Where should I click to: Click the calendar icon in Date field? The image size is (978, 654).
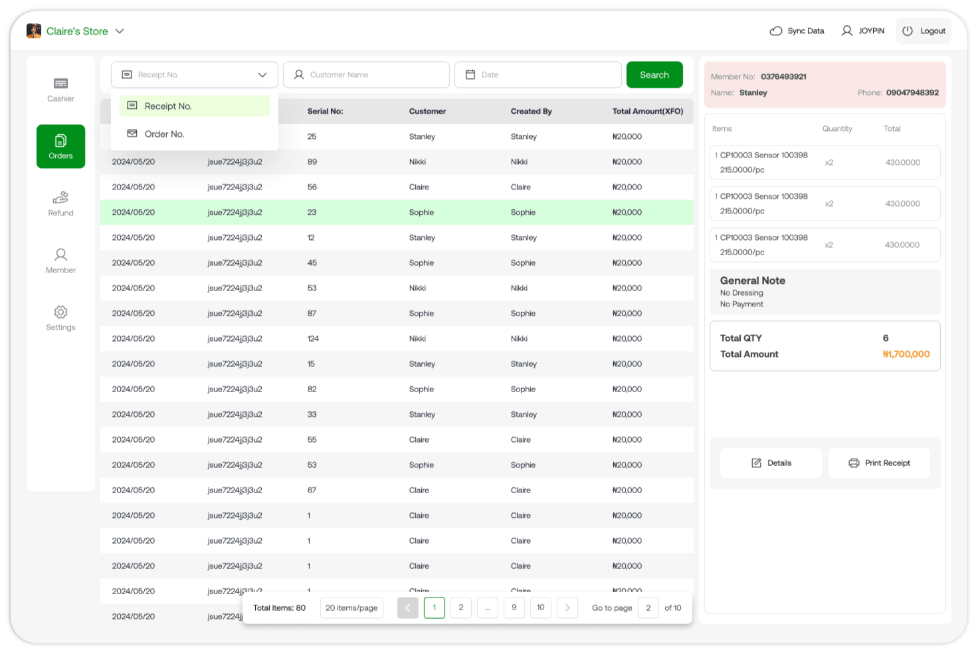[x=470, y=75]
